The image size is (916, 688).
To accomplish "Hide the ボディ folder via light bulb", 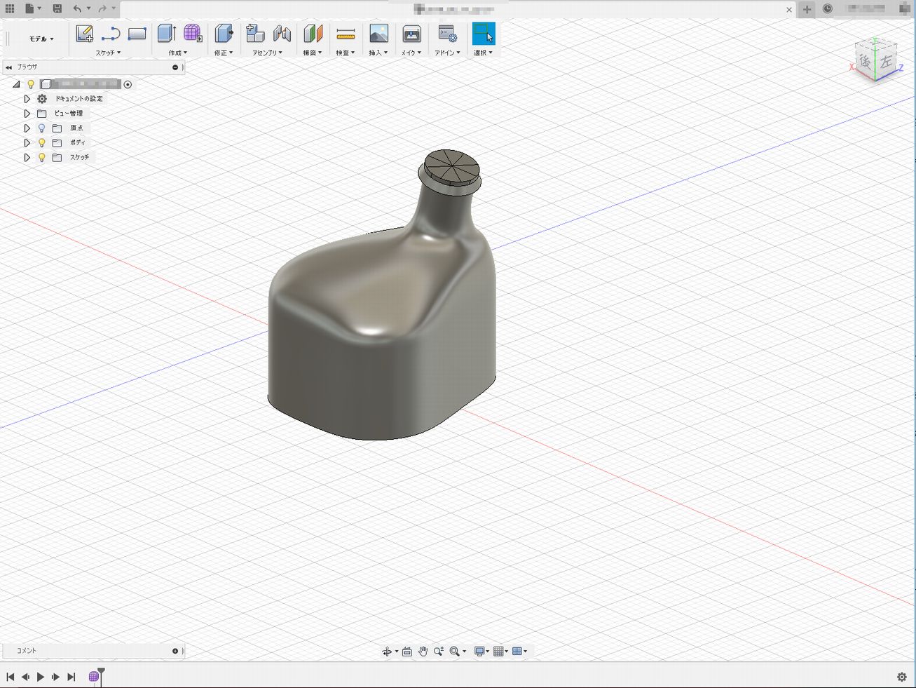I will coord(41,143).
